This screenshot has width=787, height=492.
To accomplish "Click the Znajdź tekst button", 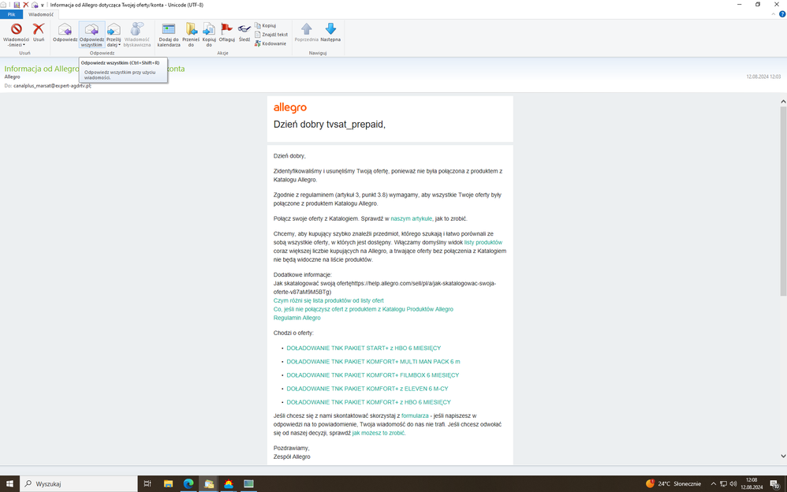I will [275, 35].
